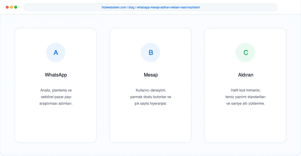The image size is (301, 156).
Task: Click the text 'Hafif kod mimarisi,'
Action: tap(246, 90)
